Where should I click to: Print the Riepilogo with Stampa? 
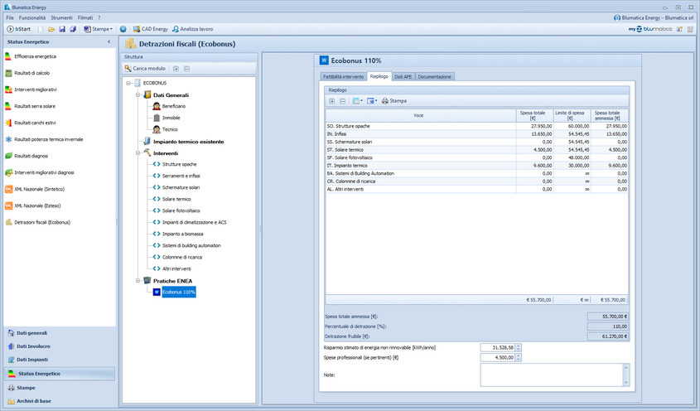[x=393, y=101]
